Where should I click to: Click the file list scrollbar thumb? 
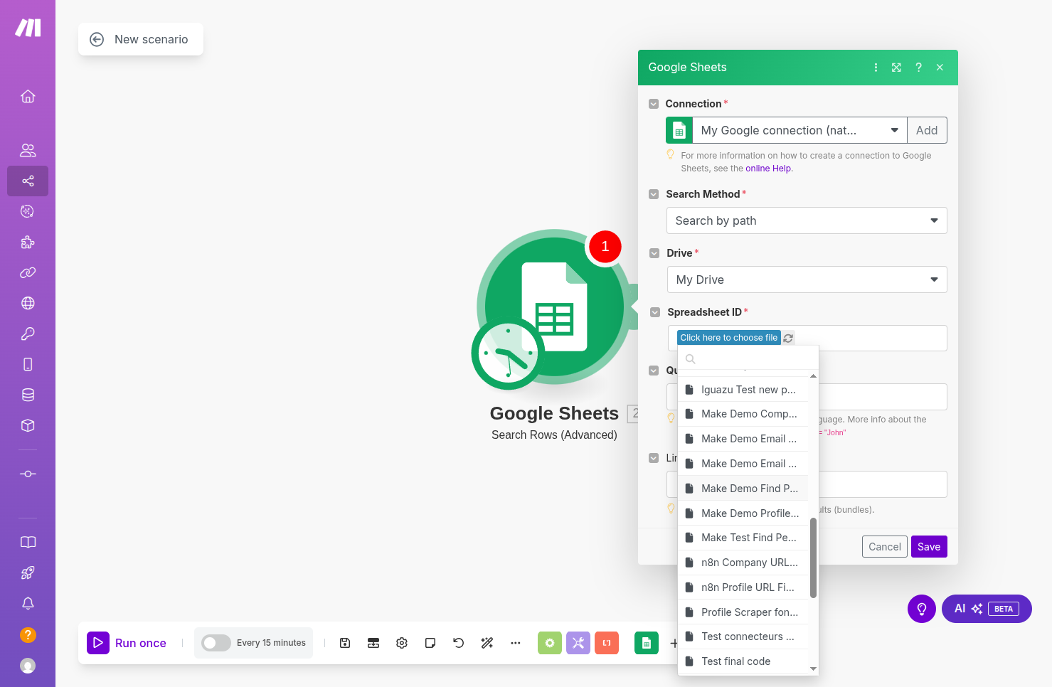pos(813,558)
